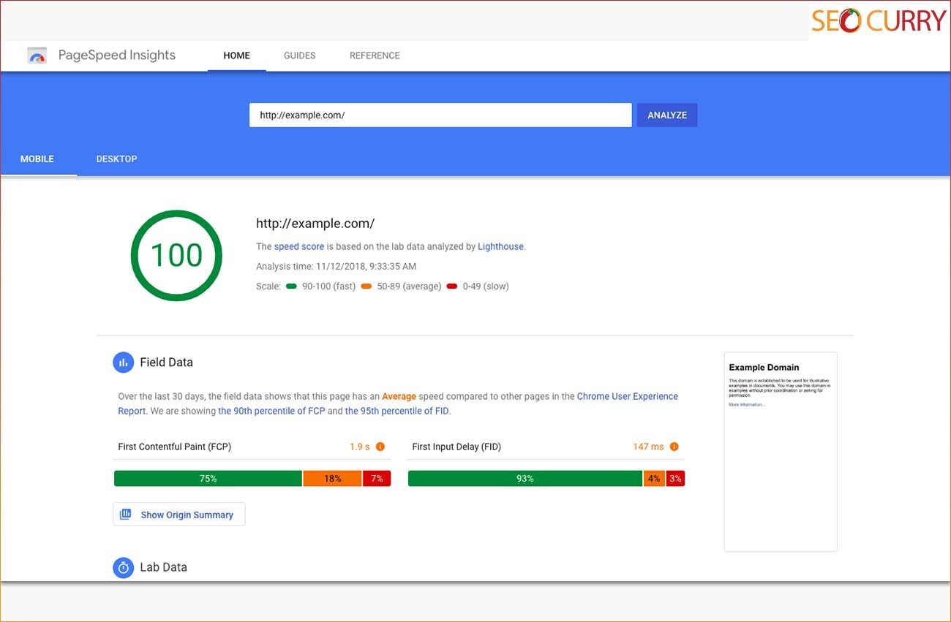The width and height of the screenshot is (951, 622).
Task: Open the Lighthouse link
Action: 501,247
